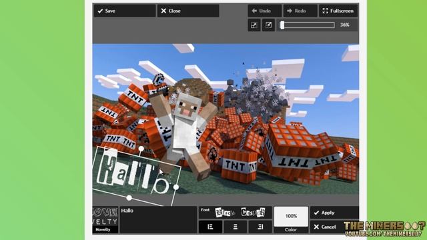
Task: Click the Redo button
Action: coord(300,11)
